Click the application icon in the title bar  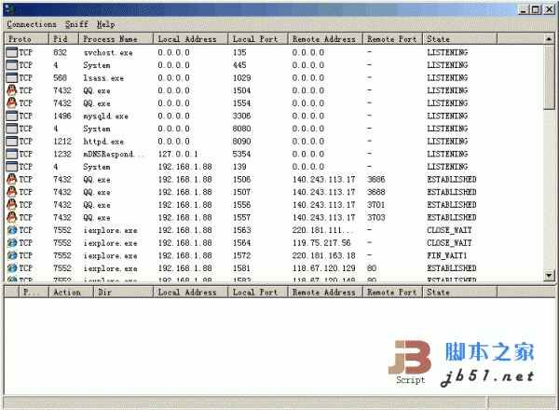[10, 9]
